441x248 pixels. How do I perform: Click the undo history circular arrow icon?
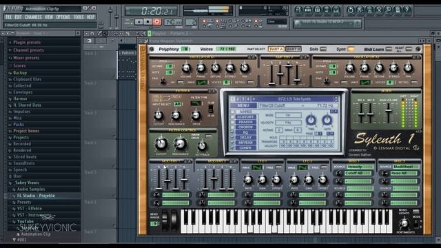pos(350,10)
